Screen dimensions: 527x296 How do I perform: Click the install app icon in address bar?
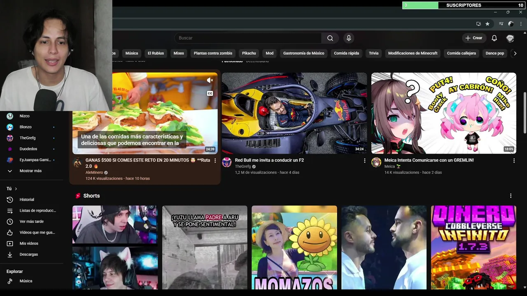pos(478,24)
